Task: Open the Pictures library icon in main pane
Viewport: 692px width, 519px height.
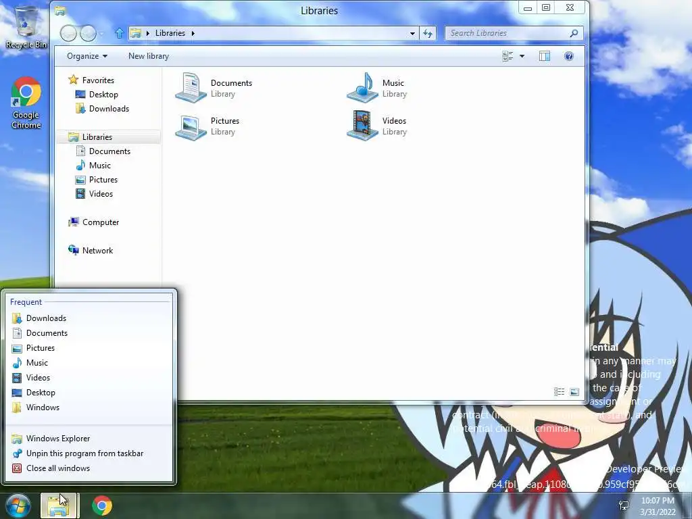Action: pyautogui.click(x=191, y=127)
